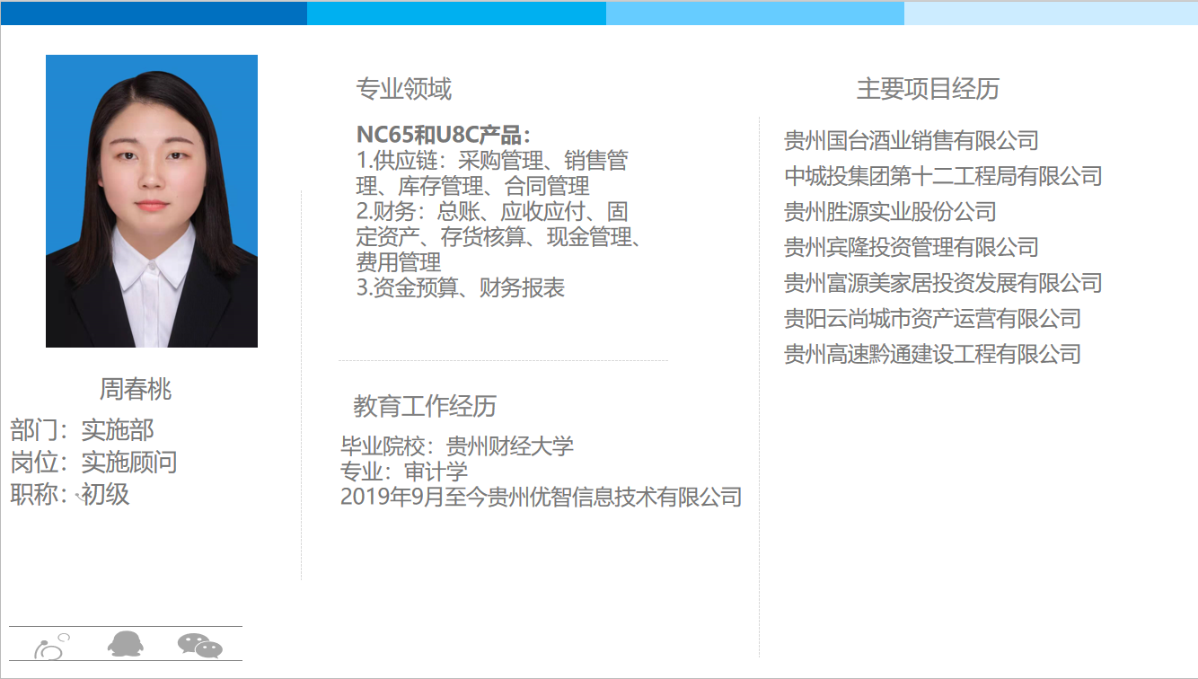Click the 2019年9月至今 work history line
The height and width of the screenshot is (679, 1198).
(x=541, y=497)
